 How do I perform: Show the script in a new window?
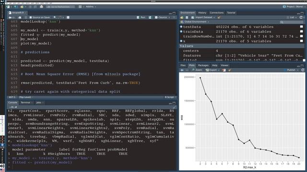(20, 17)
